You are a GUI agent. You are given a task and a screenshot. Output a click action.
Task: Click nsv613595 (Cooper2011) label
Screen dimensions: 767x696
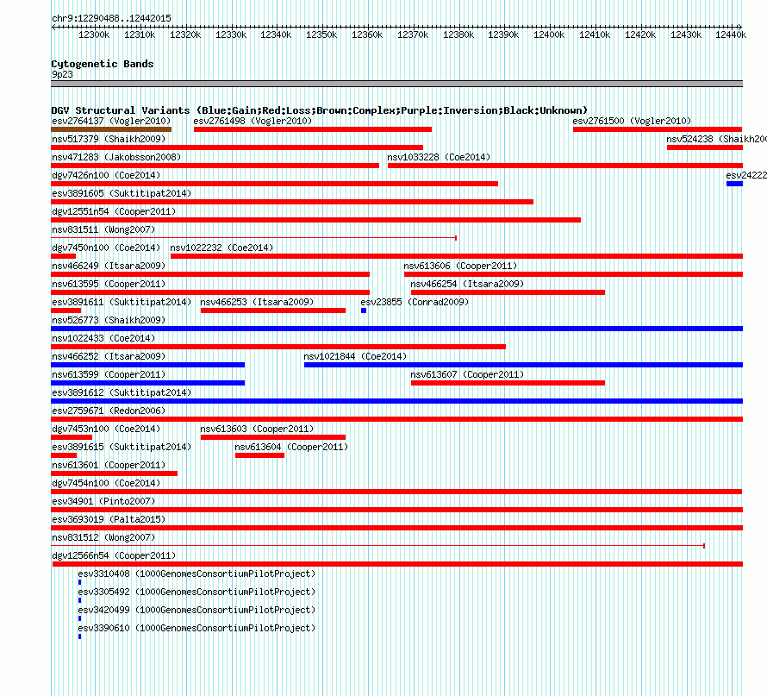(109, 284)
